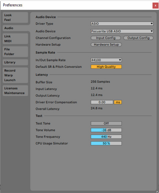Show the Licenses Maintenance tab
The width and height of the screenshot is (159, 193).
pos(15,91)
